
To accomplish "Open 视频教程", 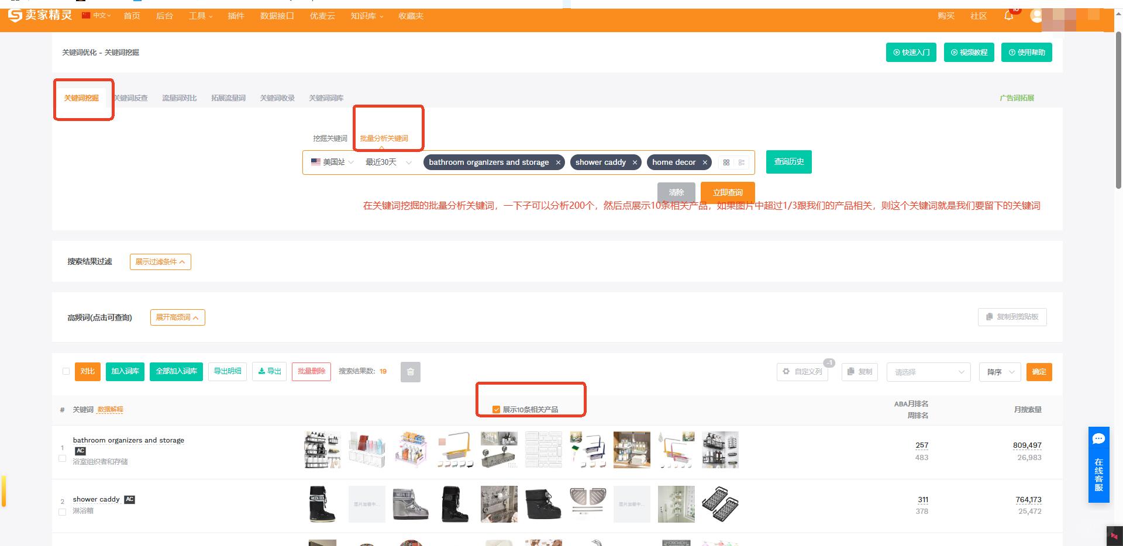I will pos(969,53).
